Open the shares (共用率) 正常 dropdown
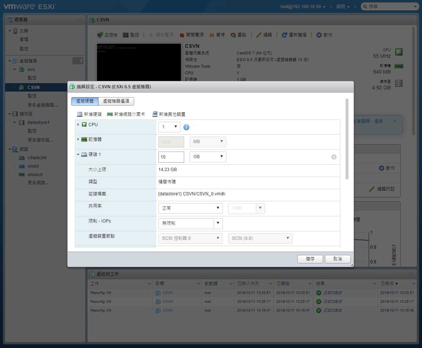This screenshot has width=422, height=348. pos(190,208)
